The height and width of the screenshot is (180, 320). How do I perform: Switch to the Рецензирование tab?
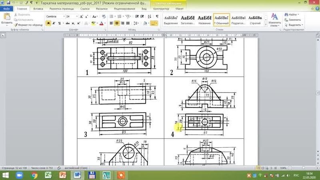coord(124,9)
